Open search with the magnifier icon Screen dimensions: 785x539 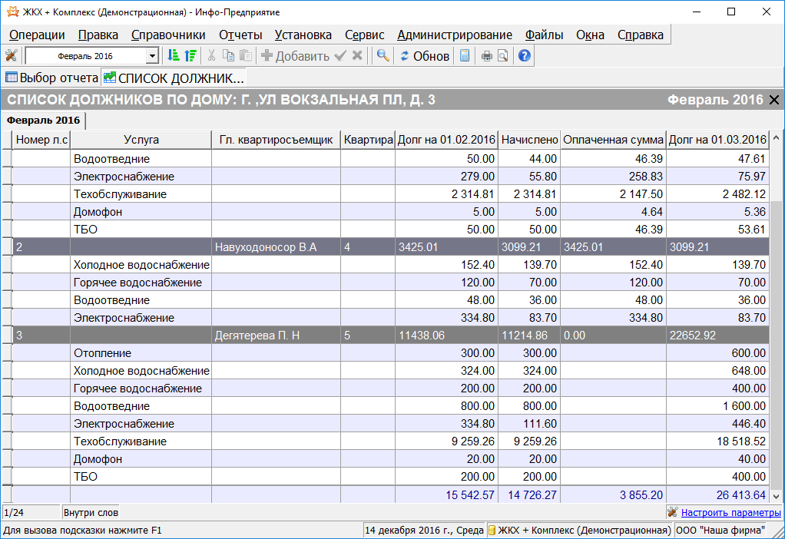[383, 55]
